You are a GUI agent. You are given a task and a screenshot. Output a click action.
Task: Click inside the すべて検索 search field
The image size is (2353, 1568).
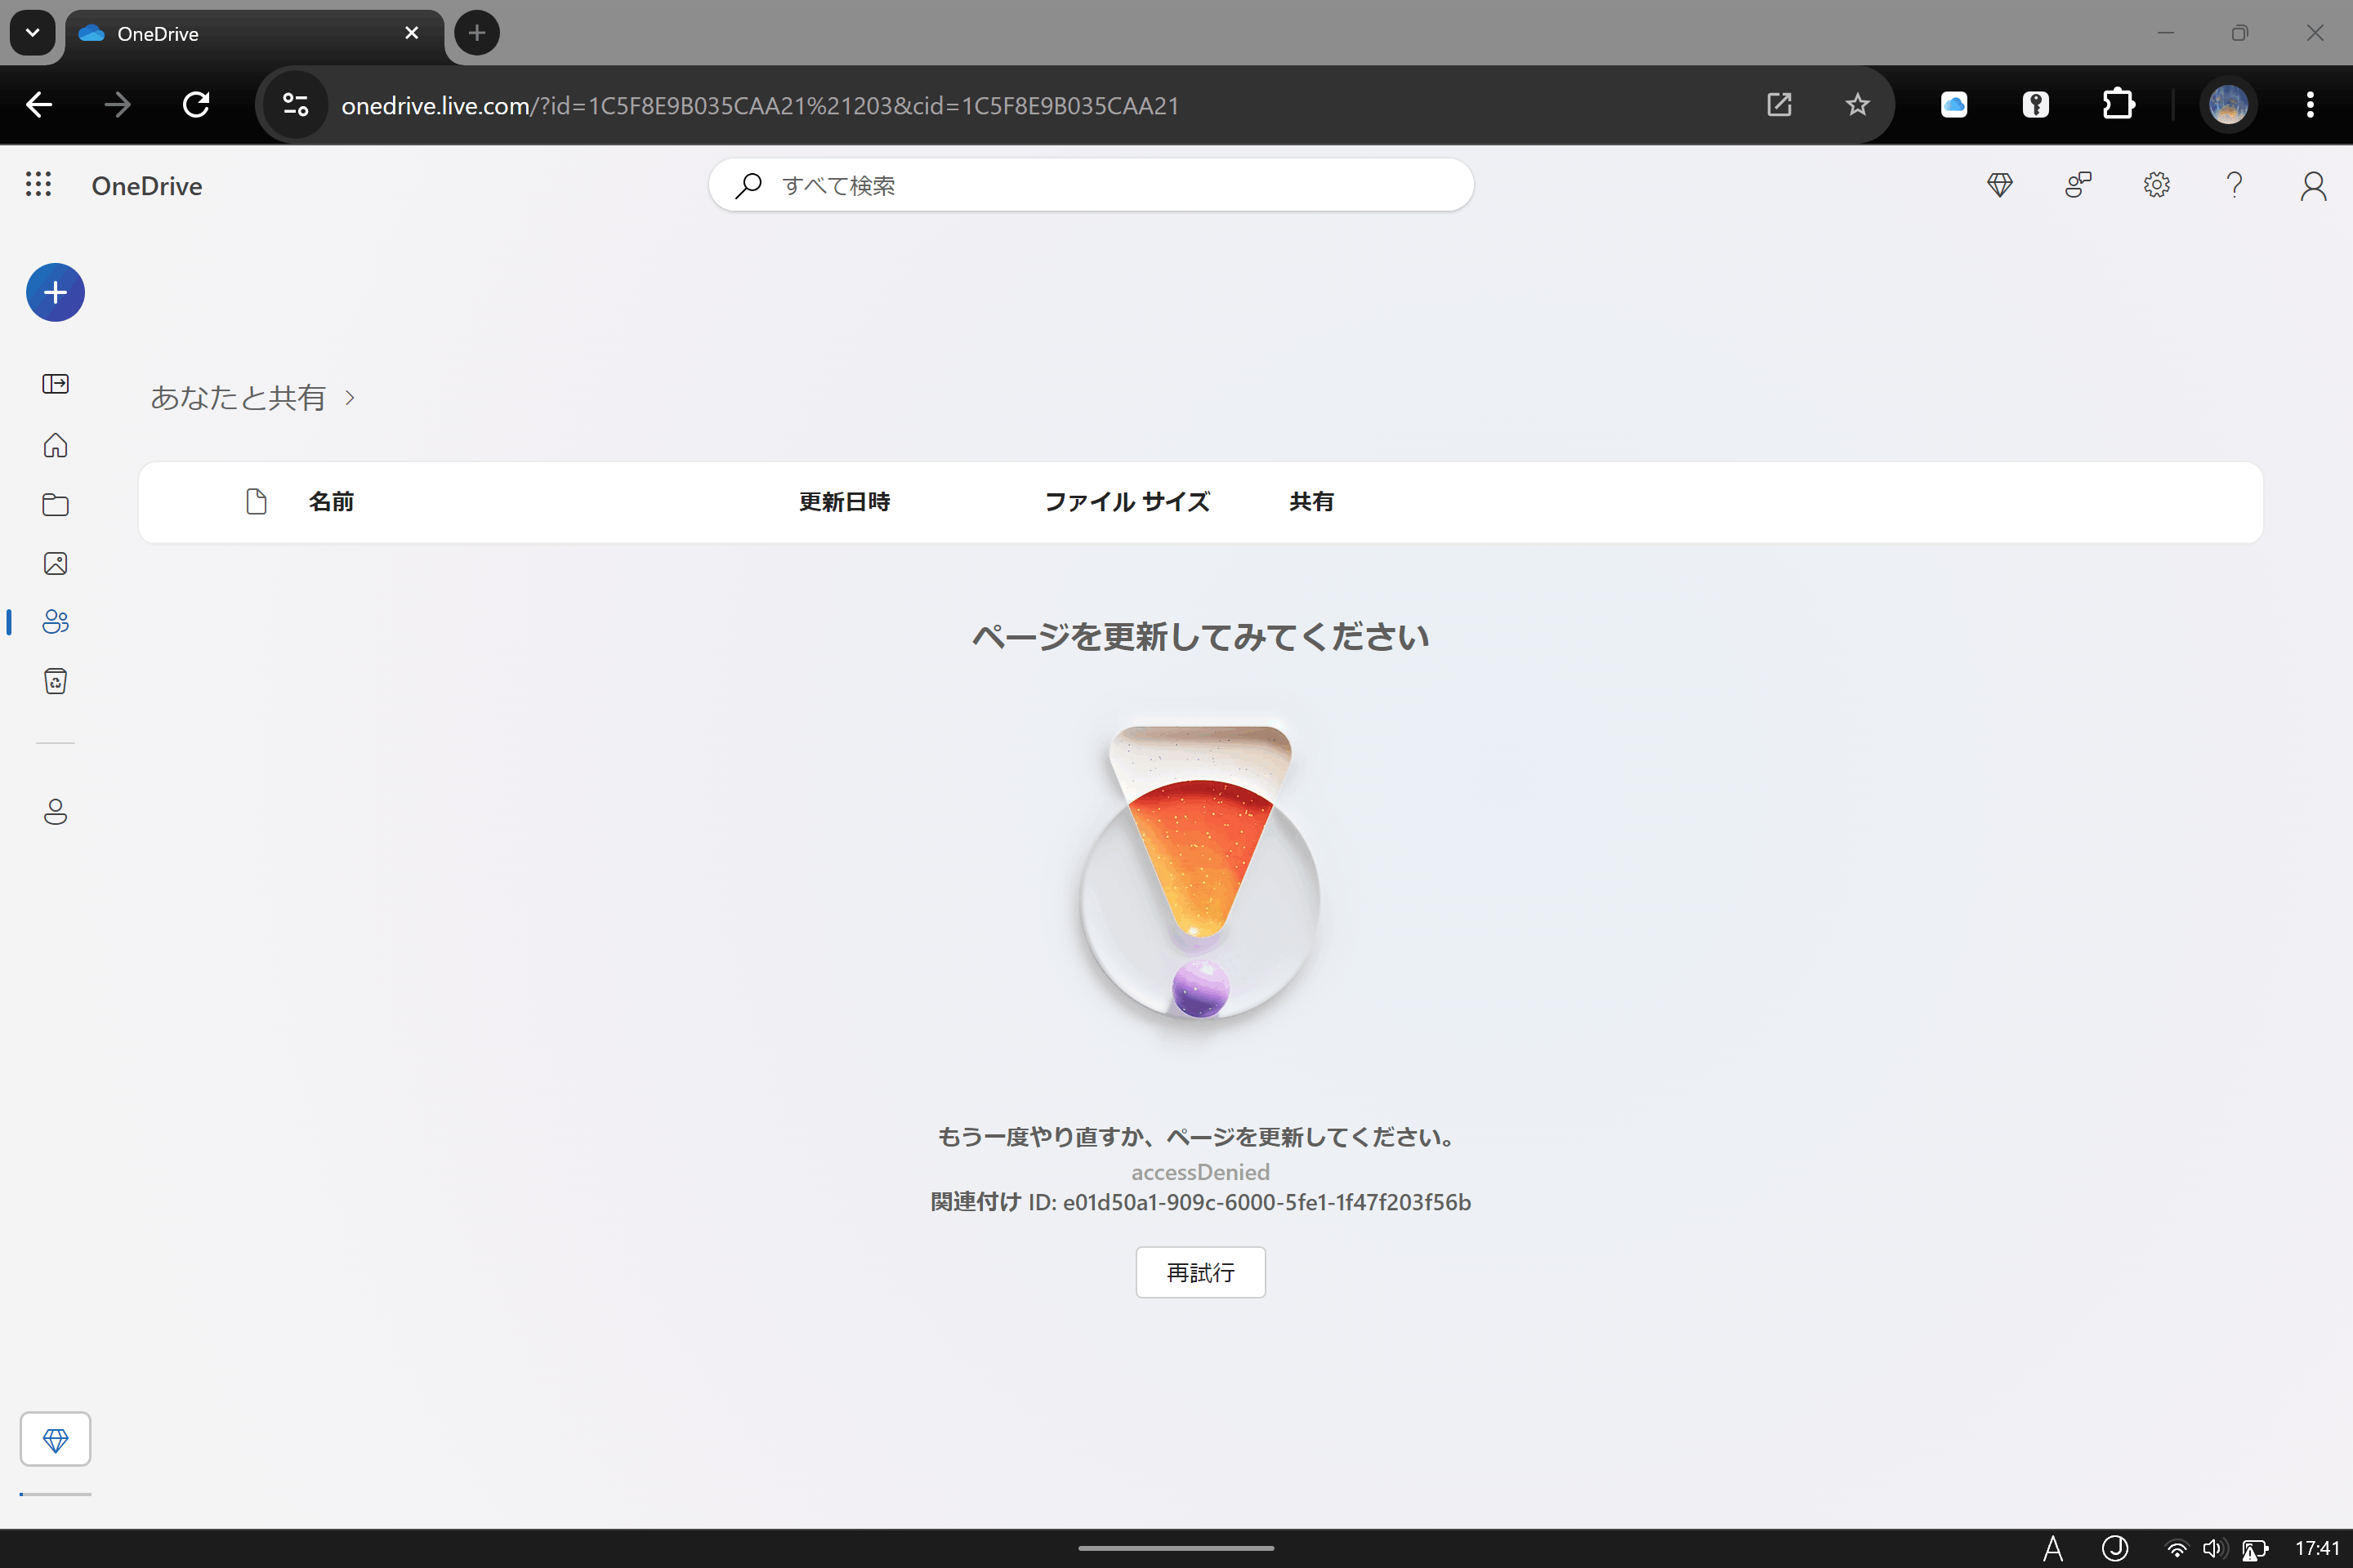click(x=1091, y=184)
